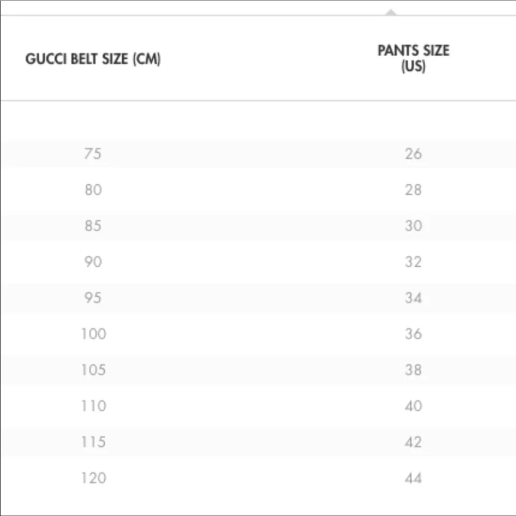Viewport: 516px width, 516px height.
Task: Select belt size 75 cell
Action: 92,154
